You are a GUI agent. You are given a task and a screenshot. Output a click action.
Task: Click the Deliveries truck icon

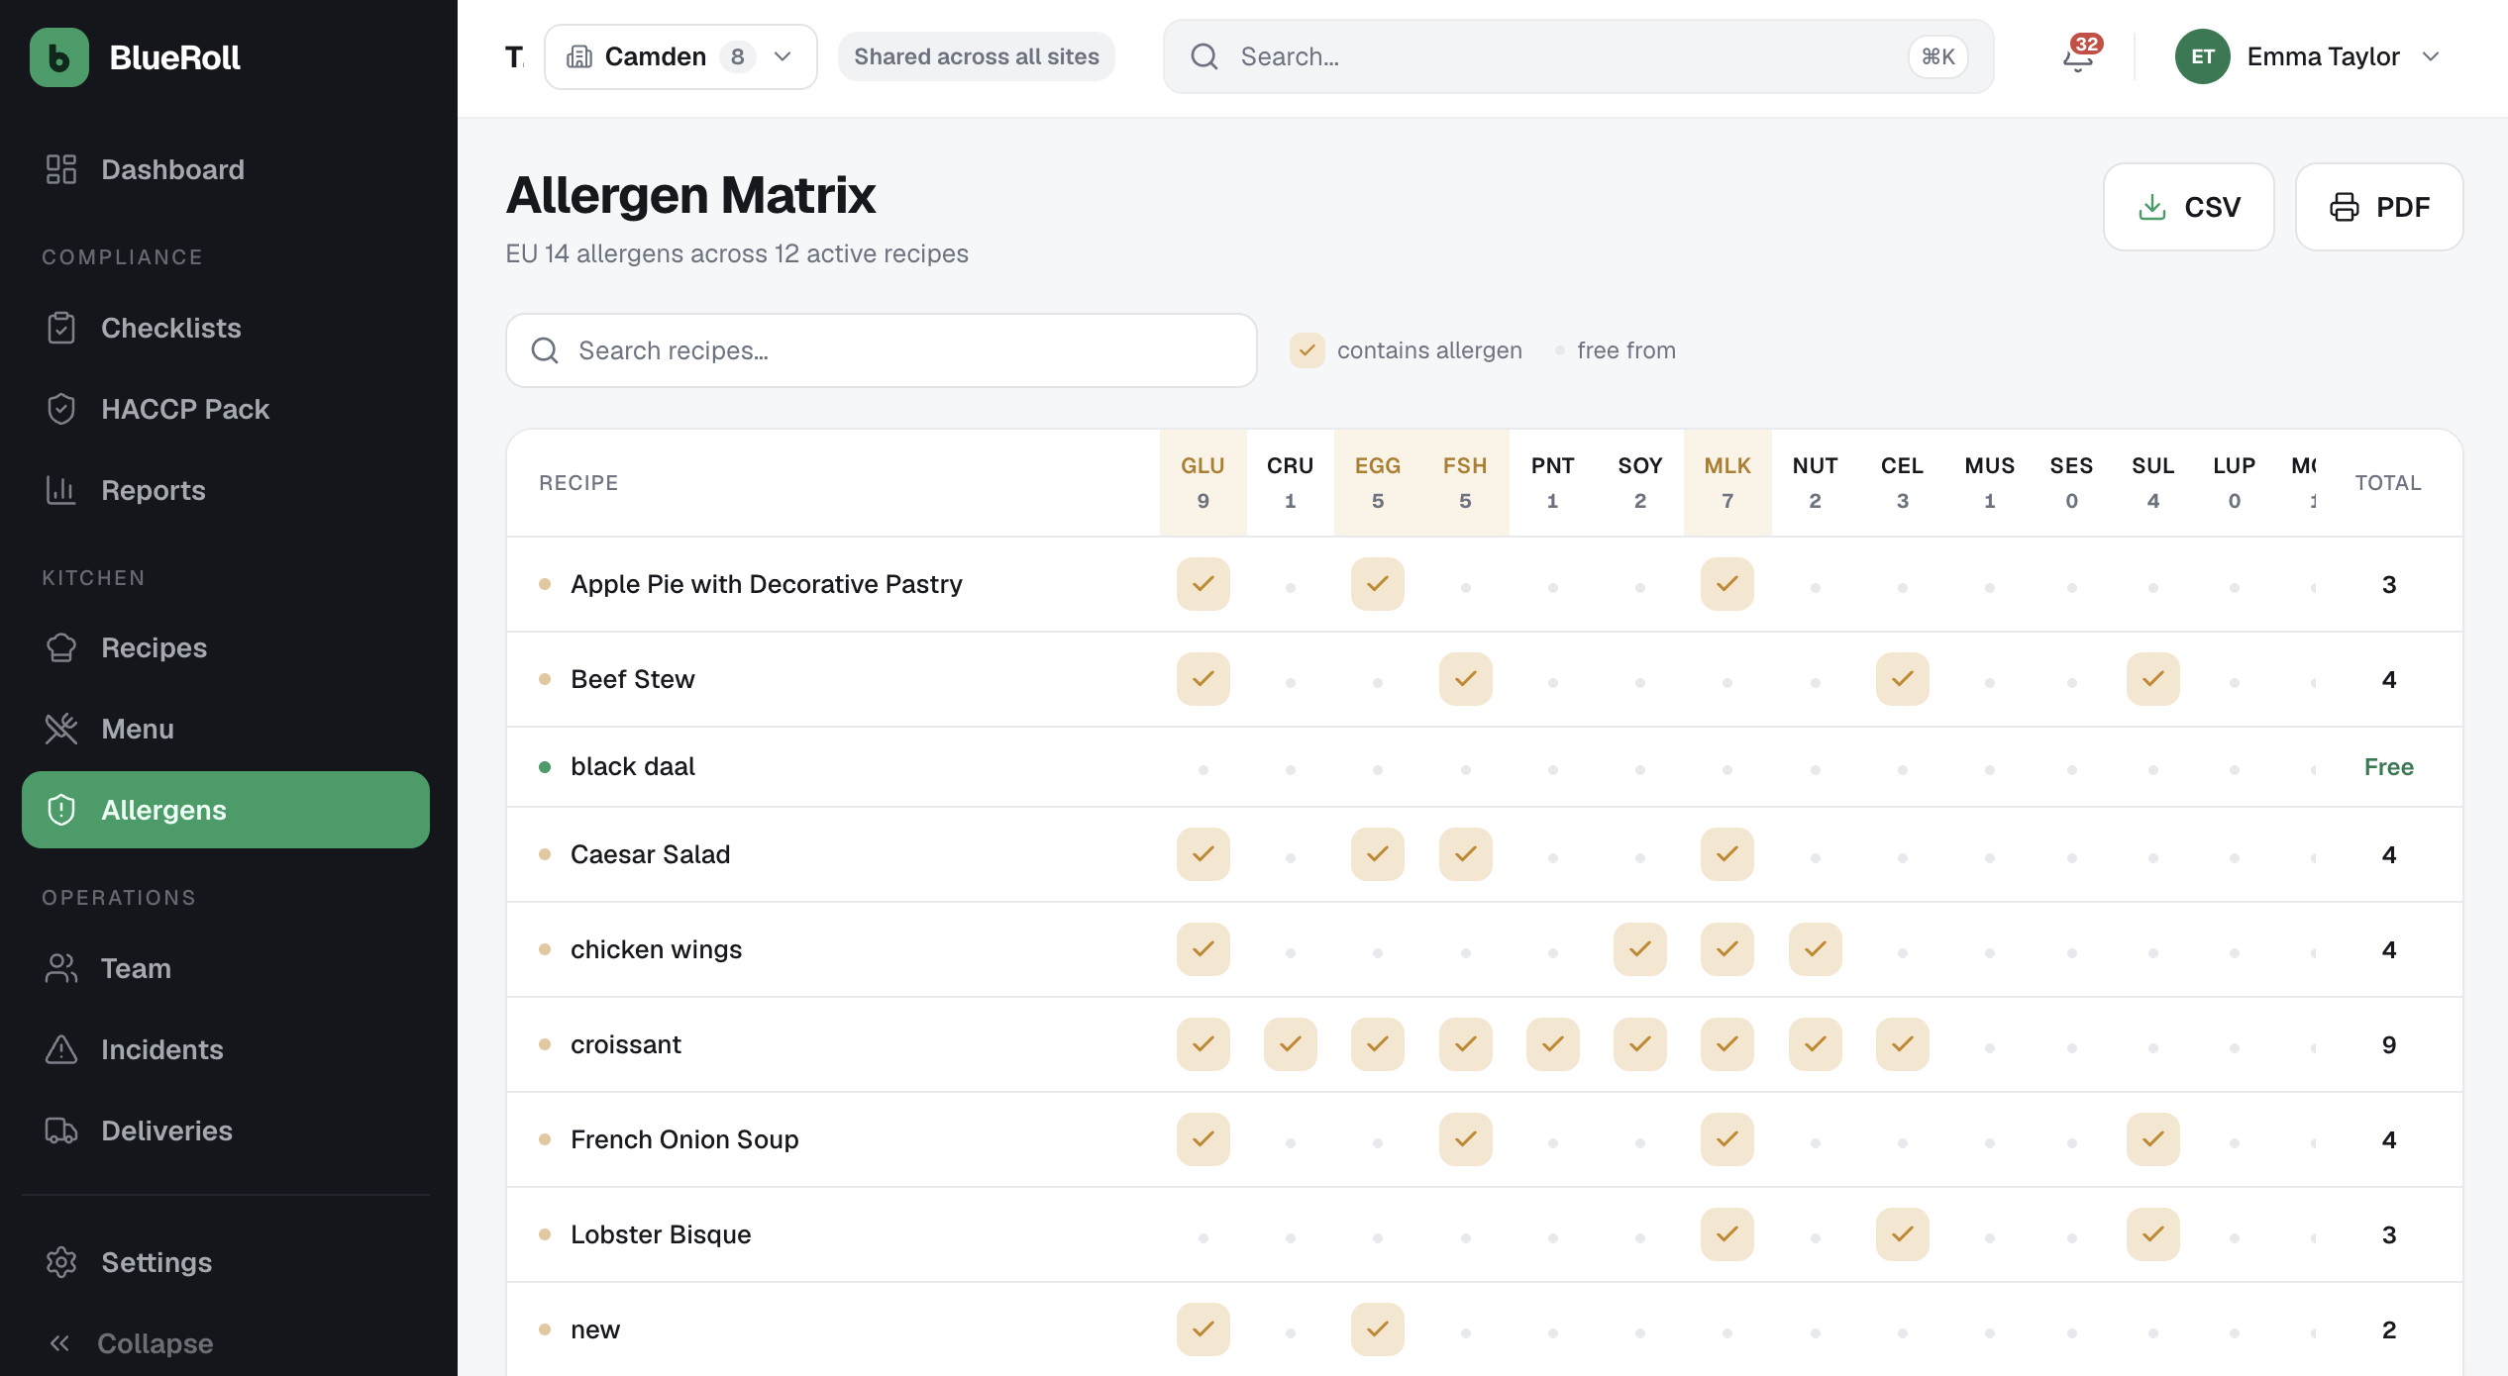coord(61,1130)
